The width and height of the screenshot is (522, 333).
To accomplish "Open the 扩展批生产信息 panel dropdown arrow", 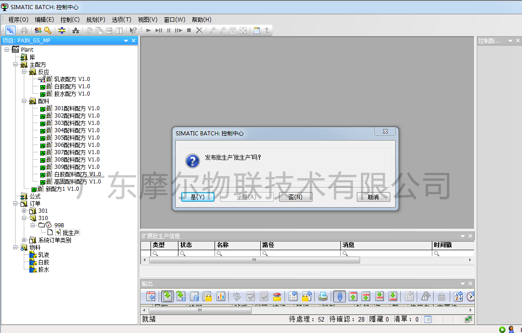I will point(463,236).
